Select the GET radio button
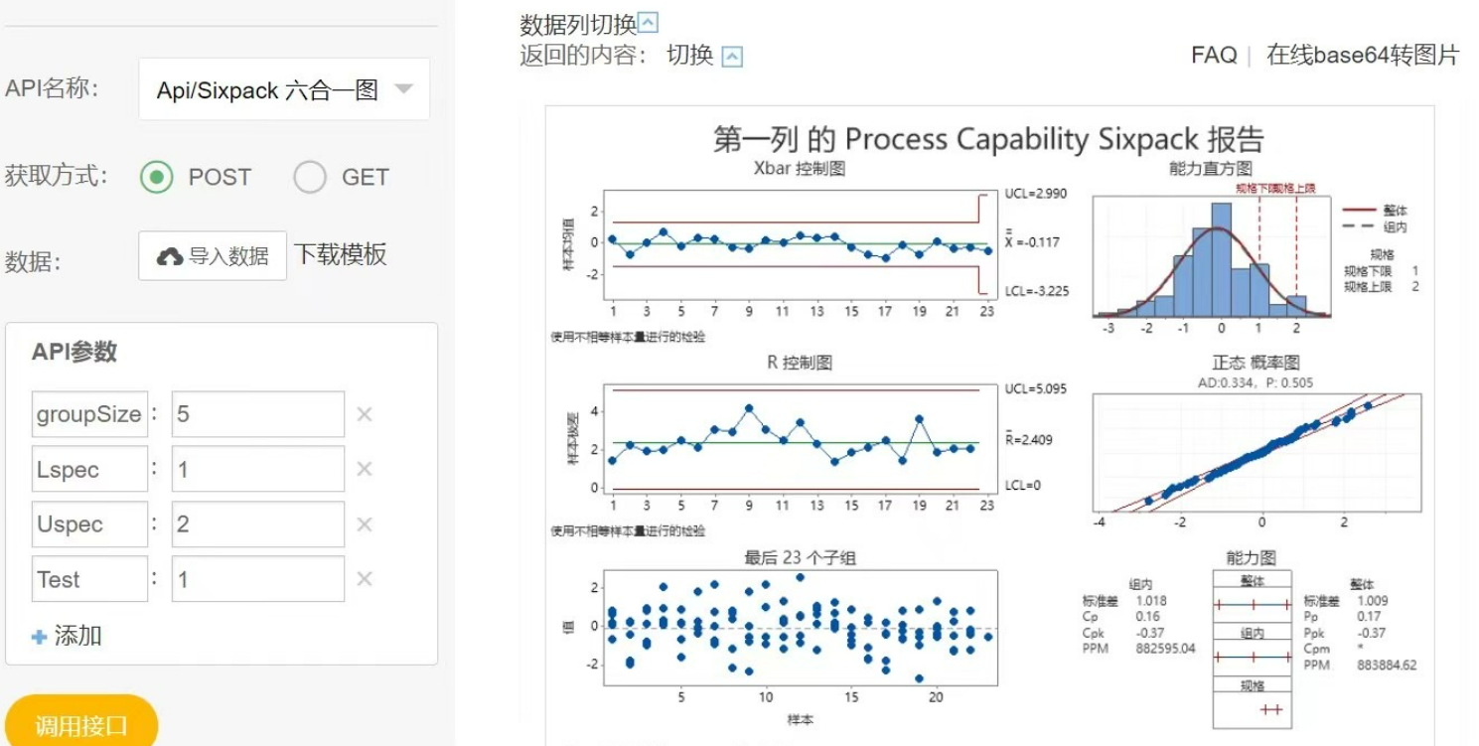The height and width of the screenshot is (746, 1479). 310,177
